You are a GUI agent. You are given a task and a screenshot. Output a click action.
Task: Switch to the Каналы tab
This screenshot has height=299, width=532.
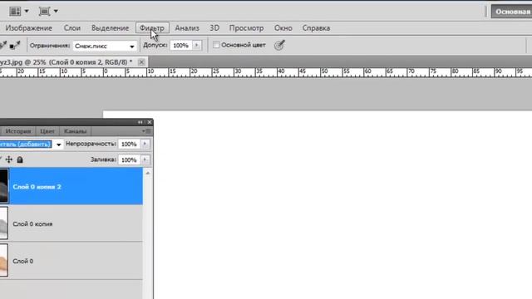pyautogui.click(x=75, y=131)
